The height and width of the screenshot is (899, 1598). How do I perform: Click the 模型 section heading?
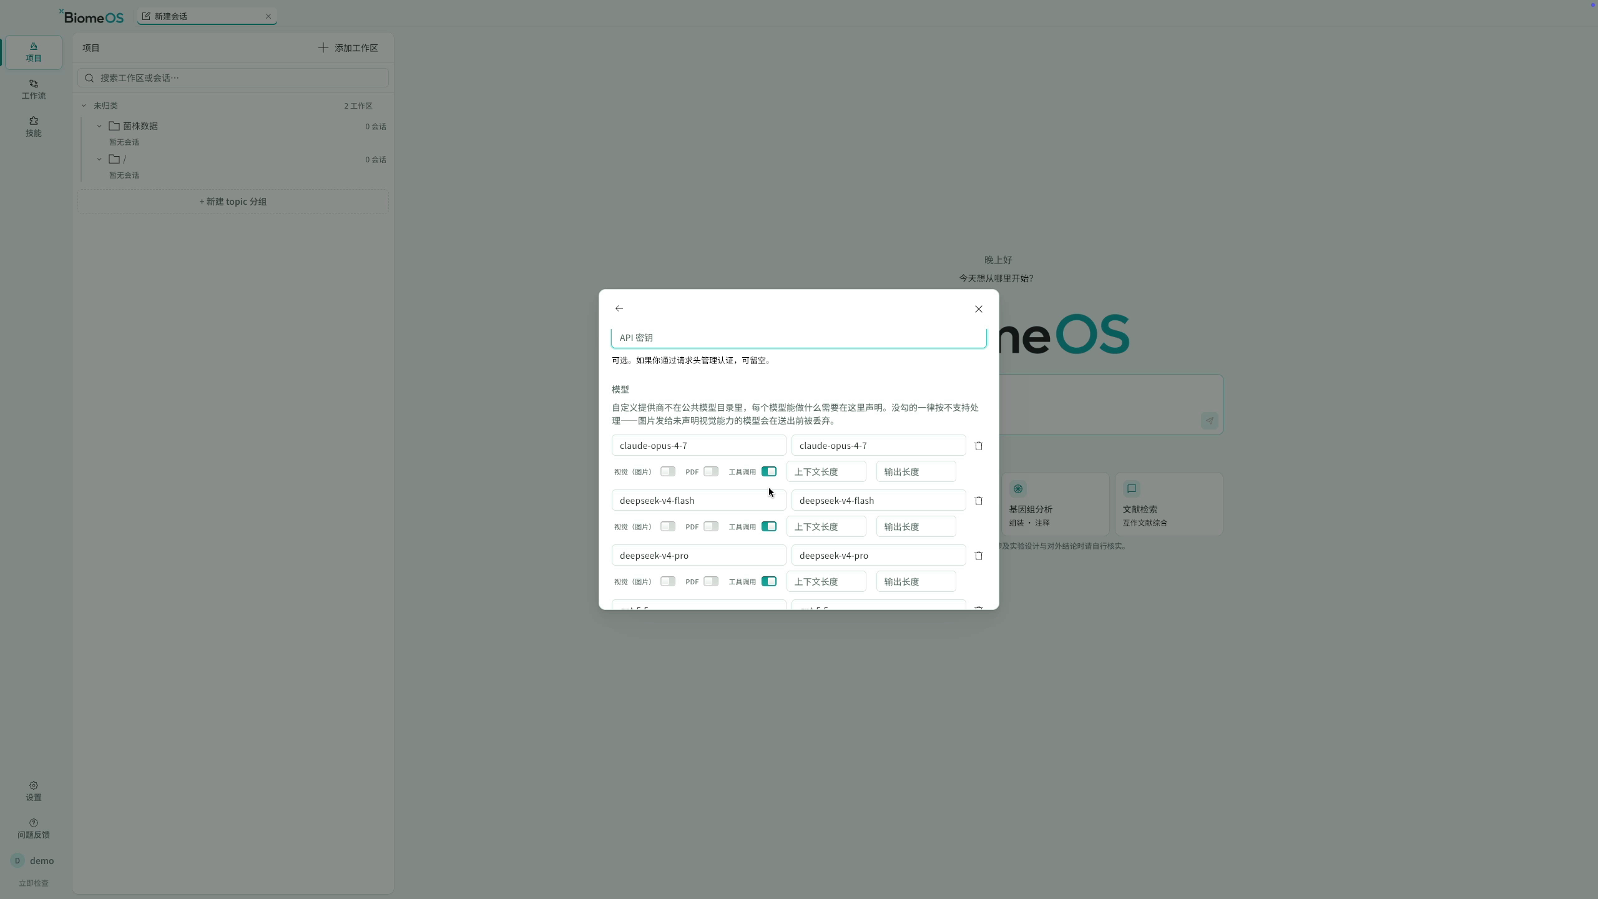click(620, 390)
